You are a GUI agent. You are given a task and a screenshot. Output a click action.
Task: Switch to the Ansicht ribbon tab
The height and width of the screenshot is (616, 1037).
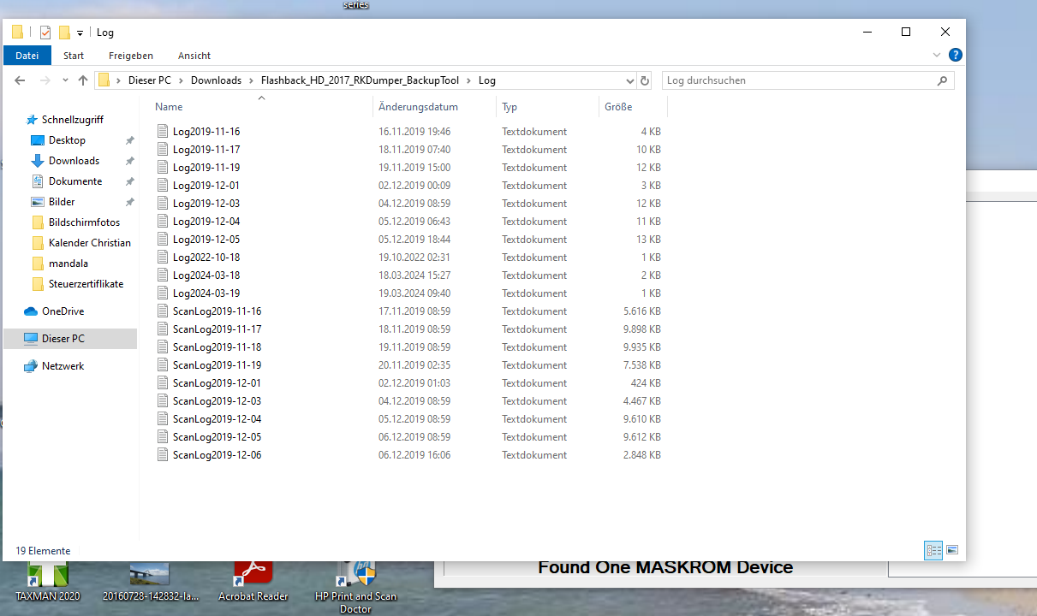(194, 56)
